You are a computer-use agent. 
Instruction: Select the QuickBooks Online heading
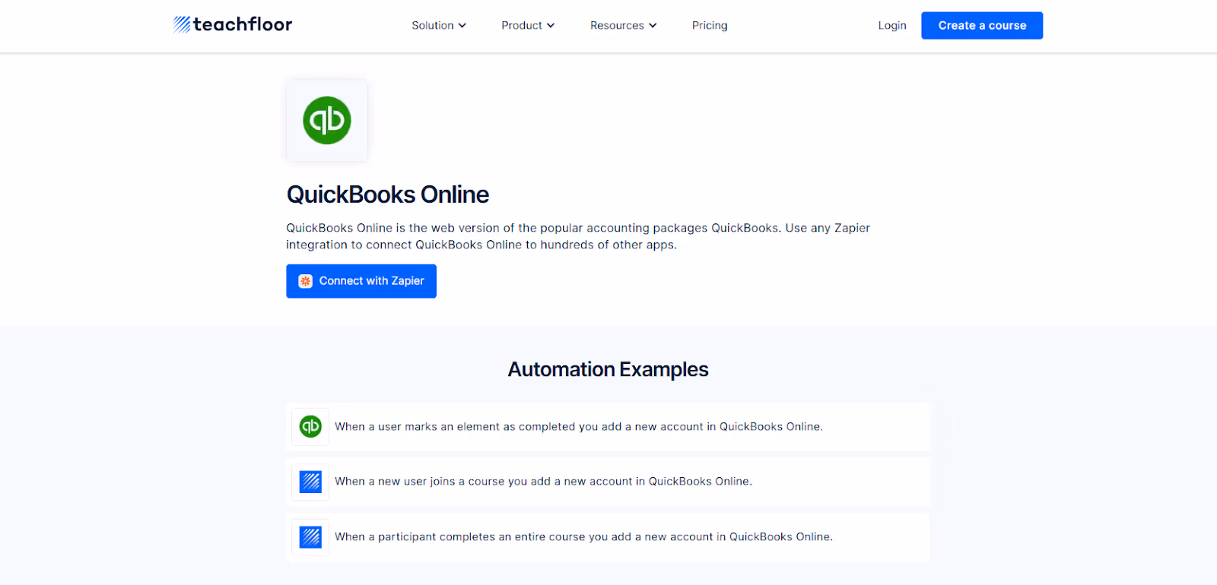tap(388, 194)
